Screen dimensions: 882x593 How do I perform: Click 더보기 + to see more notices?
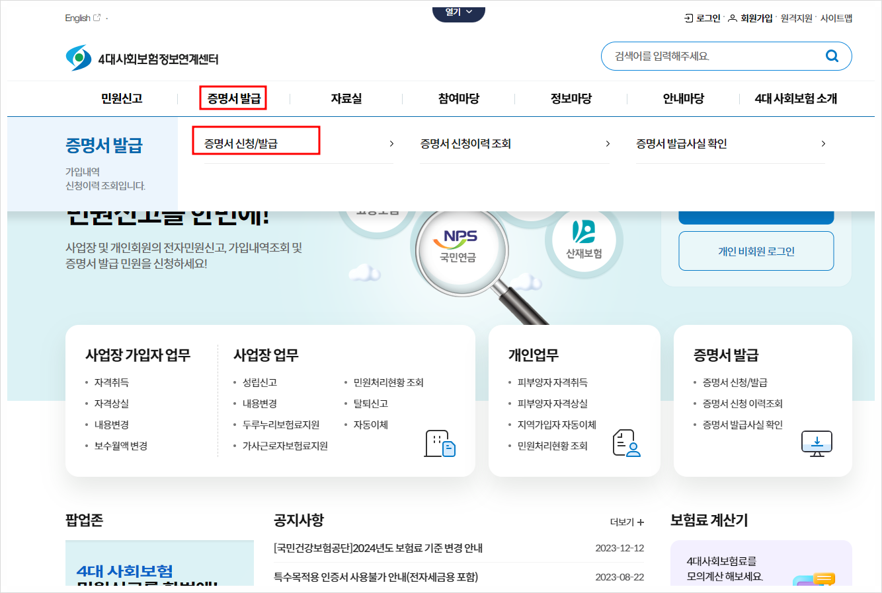click(x=627, y=521)
